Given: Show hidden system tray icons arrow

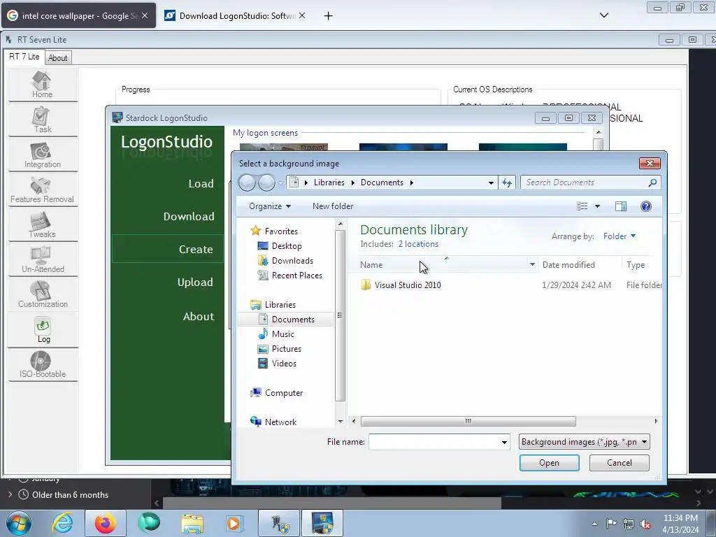Looking at the screenshot, I should (x=594, y=524).
